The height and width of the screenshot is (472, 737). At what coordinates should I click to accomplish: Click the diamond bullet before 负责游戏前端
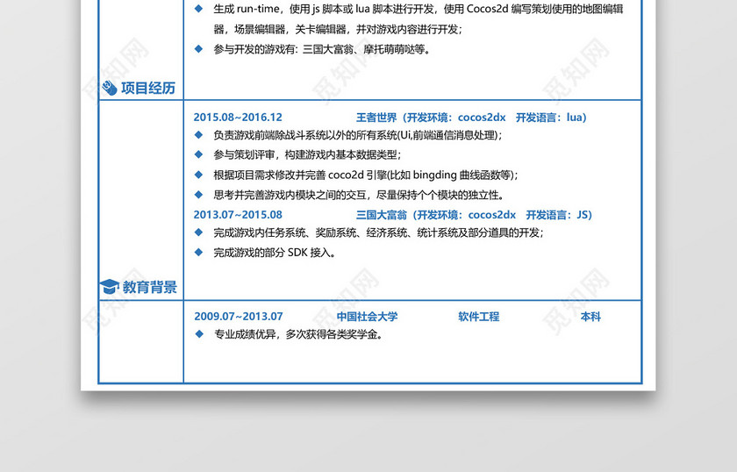point(198,135)
